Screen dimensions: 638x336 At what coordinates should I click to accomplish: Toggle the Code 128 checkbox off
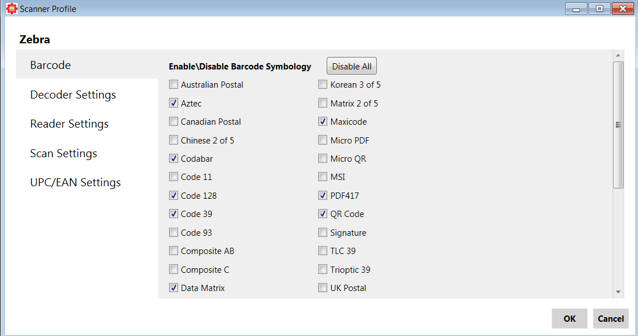pyautogui.click(x=174, y=196)
